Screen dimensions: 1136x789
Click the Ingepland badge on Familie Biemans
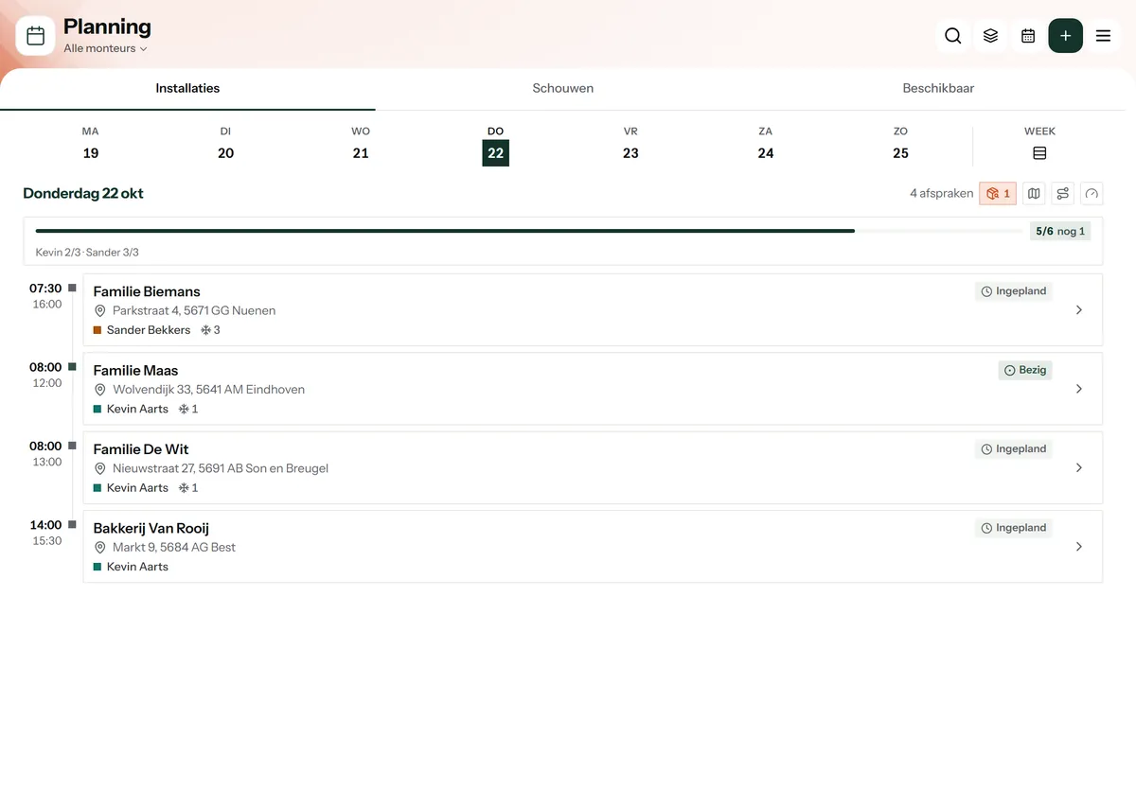point(1014,291)
